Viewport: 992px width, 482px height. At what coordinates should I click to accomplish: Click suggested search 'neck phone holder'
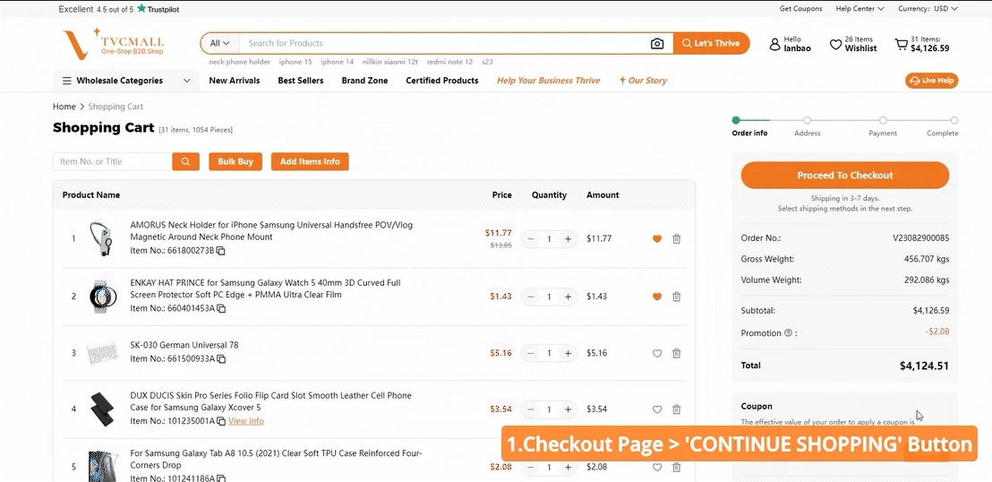pyautogui.click(x=239, y=62)
